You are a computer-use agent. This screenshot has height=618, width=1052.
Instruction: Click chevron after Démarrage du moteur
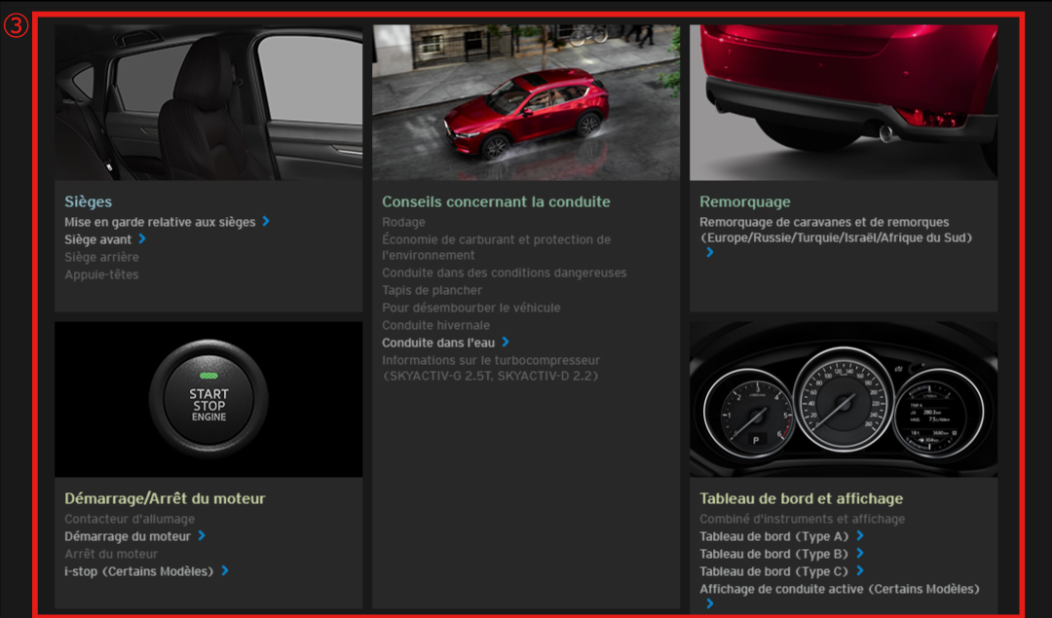202,535
